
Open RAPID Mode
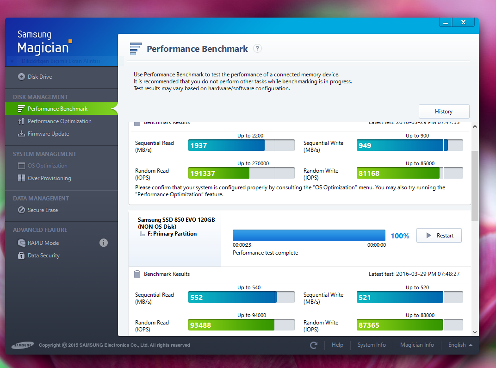(x=43, y=243)
